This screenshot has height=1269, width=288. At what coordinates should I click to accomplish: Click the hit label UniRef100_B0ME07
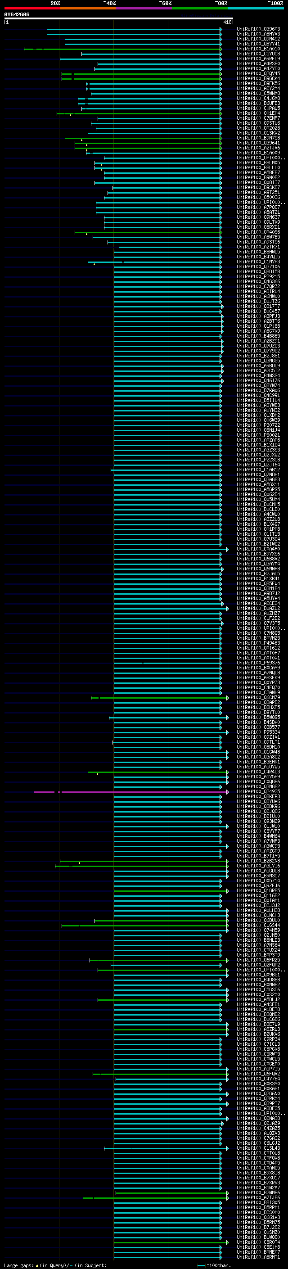pyautogui.click(x=258, y=1252)
